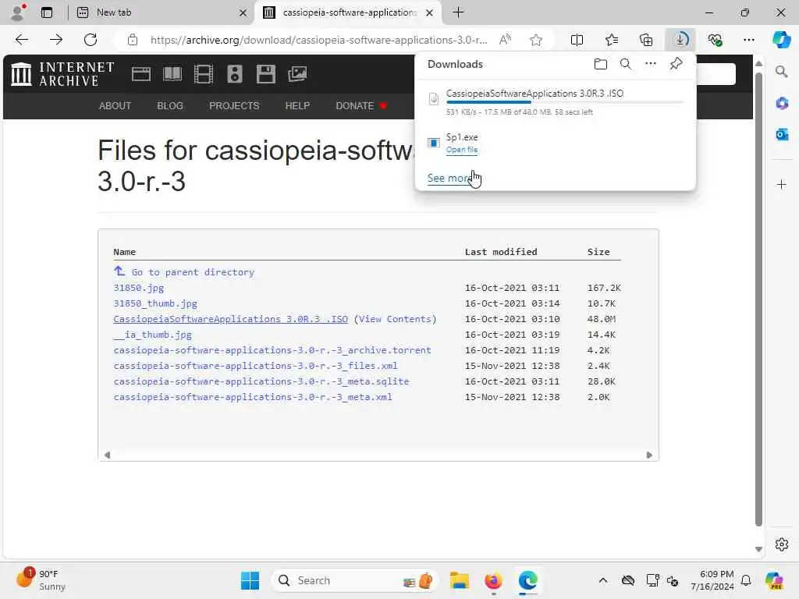Open the _meta.sqlite file link
Image resolution: width=799 pixels, height=599 pixels.
261,381
